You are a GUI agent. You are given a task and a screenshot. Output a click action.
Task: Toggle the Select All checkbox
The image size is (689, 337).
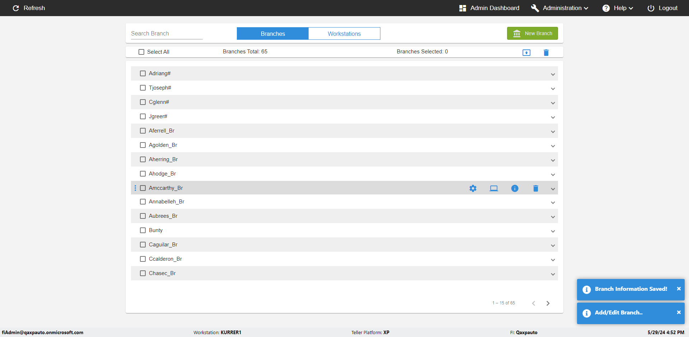[141, 52]
